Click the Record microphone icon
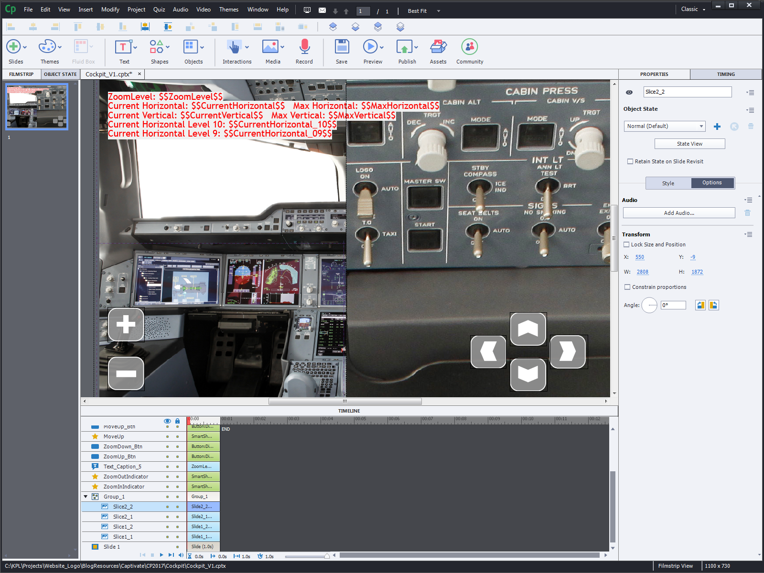 click(x=304, y=47)
